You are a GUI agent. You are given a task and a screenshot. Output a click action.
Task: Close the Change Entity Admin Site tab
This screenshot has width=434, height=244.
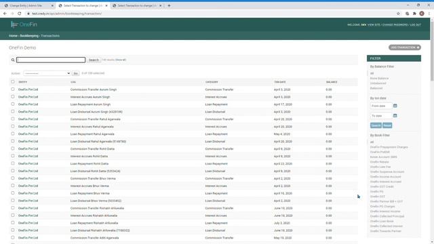(x=52, y=5)
